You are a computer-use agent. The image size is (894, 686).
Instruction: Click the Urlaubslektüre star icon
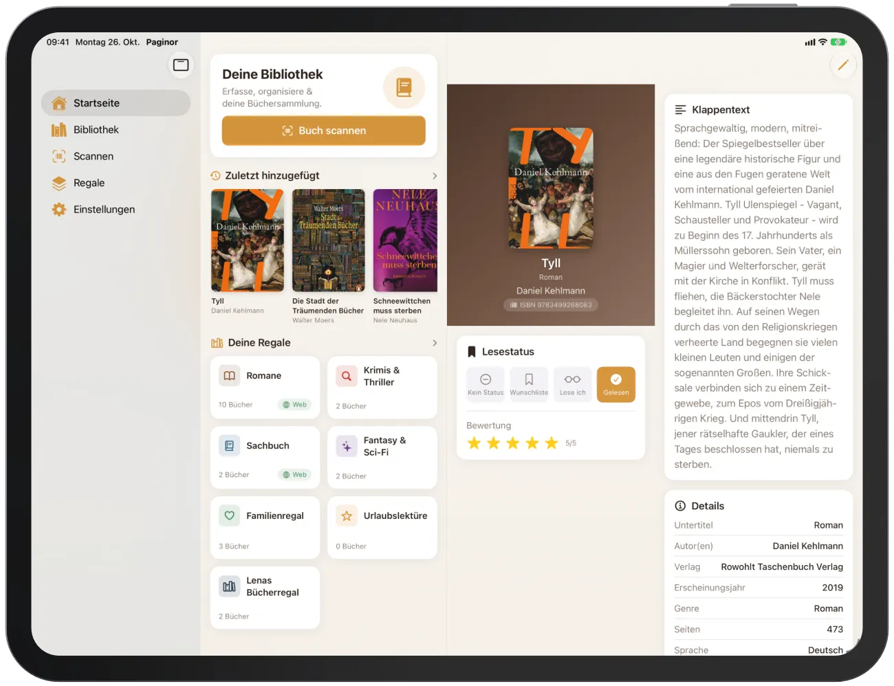[347, 516]
